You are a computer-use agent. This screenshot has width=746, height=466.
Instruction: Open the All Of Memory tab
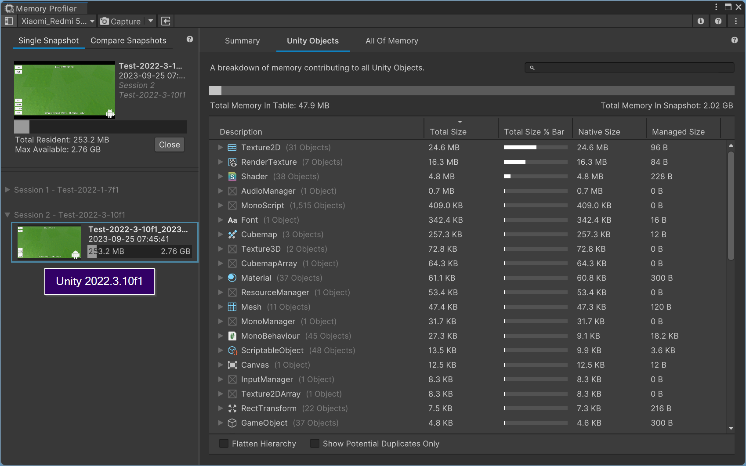coord(391,40)
